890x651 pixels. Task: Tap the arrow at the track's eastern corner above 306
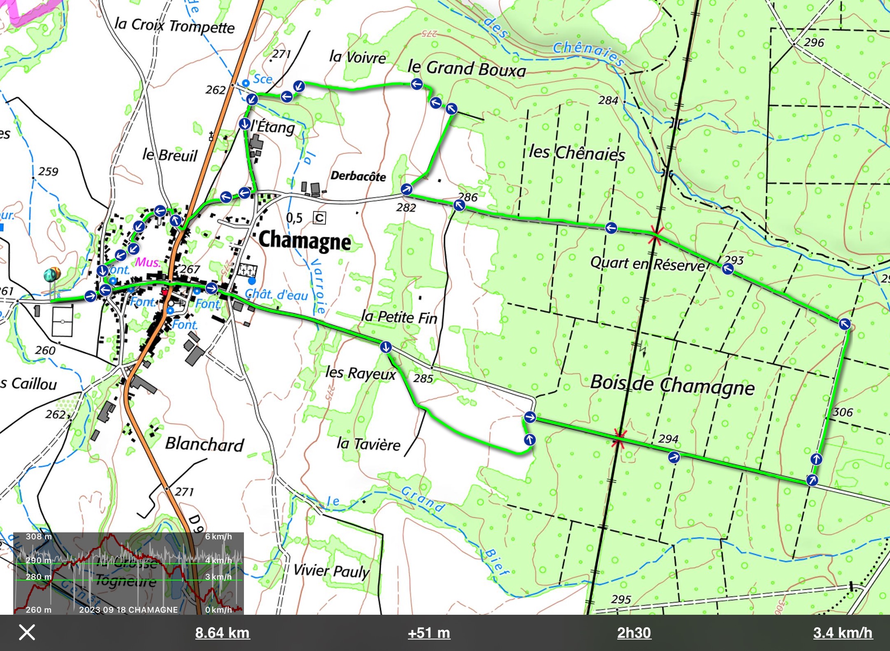pyautogui.click(x=845, y=324)
